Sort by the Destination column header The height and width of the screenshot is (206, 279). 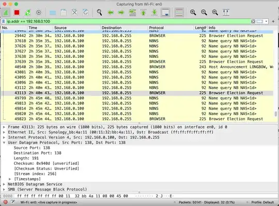click(x=125, y=28)
